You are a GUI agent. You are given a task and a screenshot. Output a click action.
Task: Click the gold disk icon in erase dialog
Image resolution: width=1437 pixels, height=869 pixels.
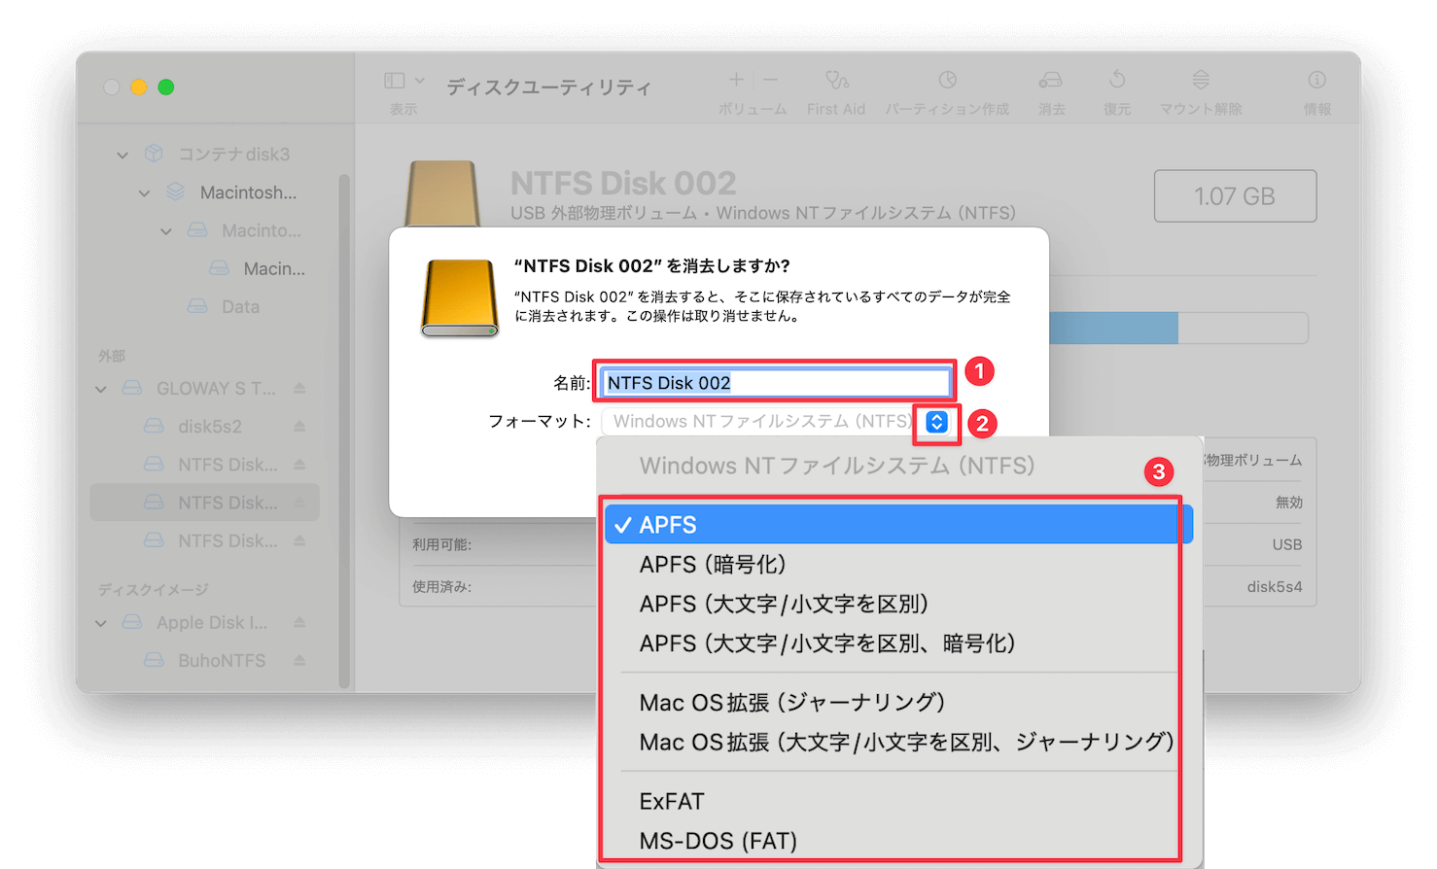(x=460, y=297)
